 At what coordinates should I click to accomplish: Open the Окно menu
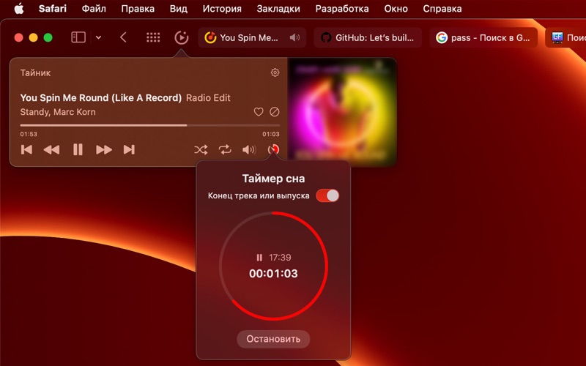click(x=396, y=8)
